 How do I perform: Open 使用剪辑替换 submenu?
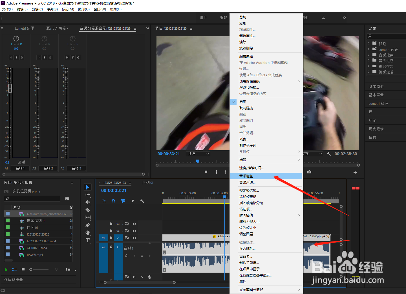click(266, 81)
